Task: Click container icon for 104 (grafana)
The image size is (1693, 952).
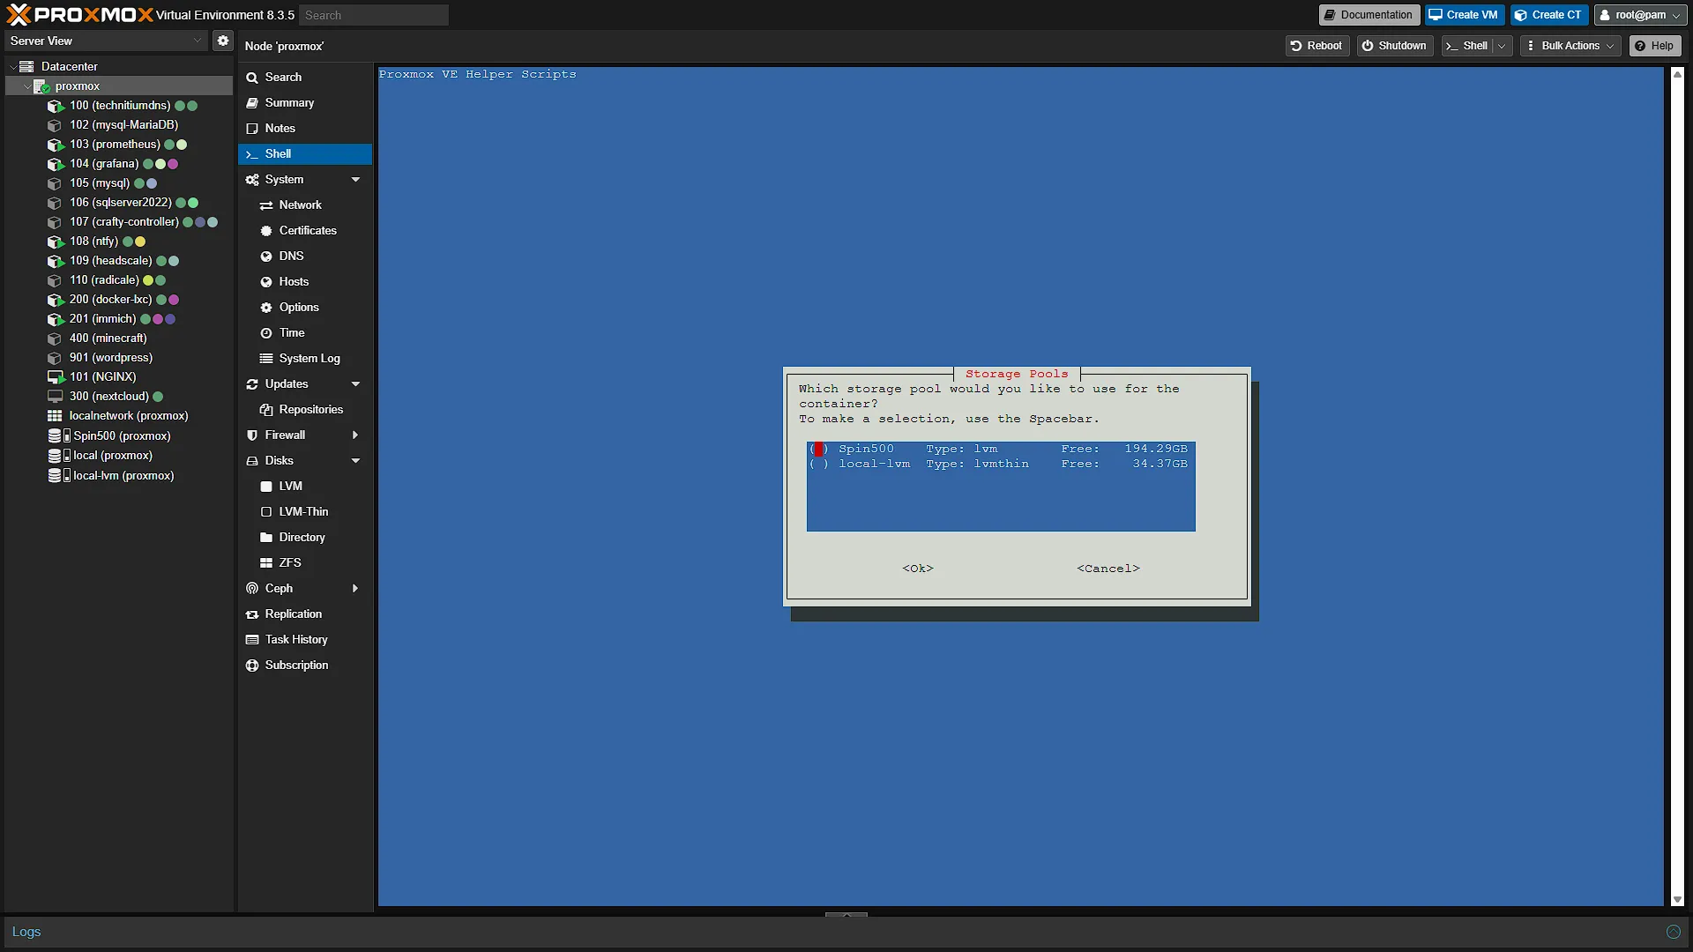Action: pyautogui.click(x=56, y=164)
